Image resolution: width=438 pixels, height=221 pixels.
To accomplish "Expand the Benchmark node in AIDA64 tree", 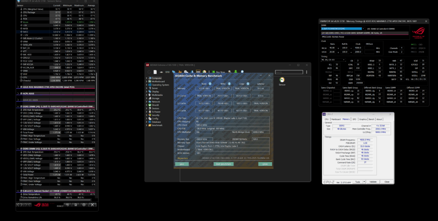I will pos(147,125).
